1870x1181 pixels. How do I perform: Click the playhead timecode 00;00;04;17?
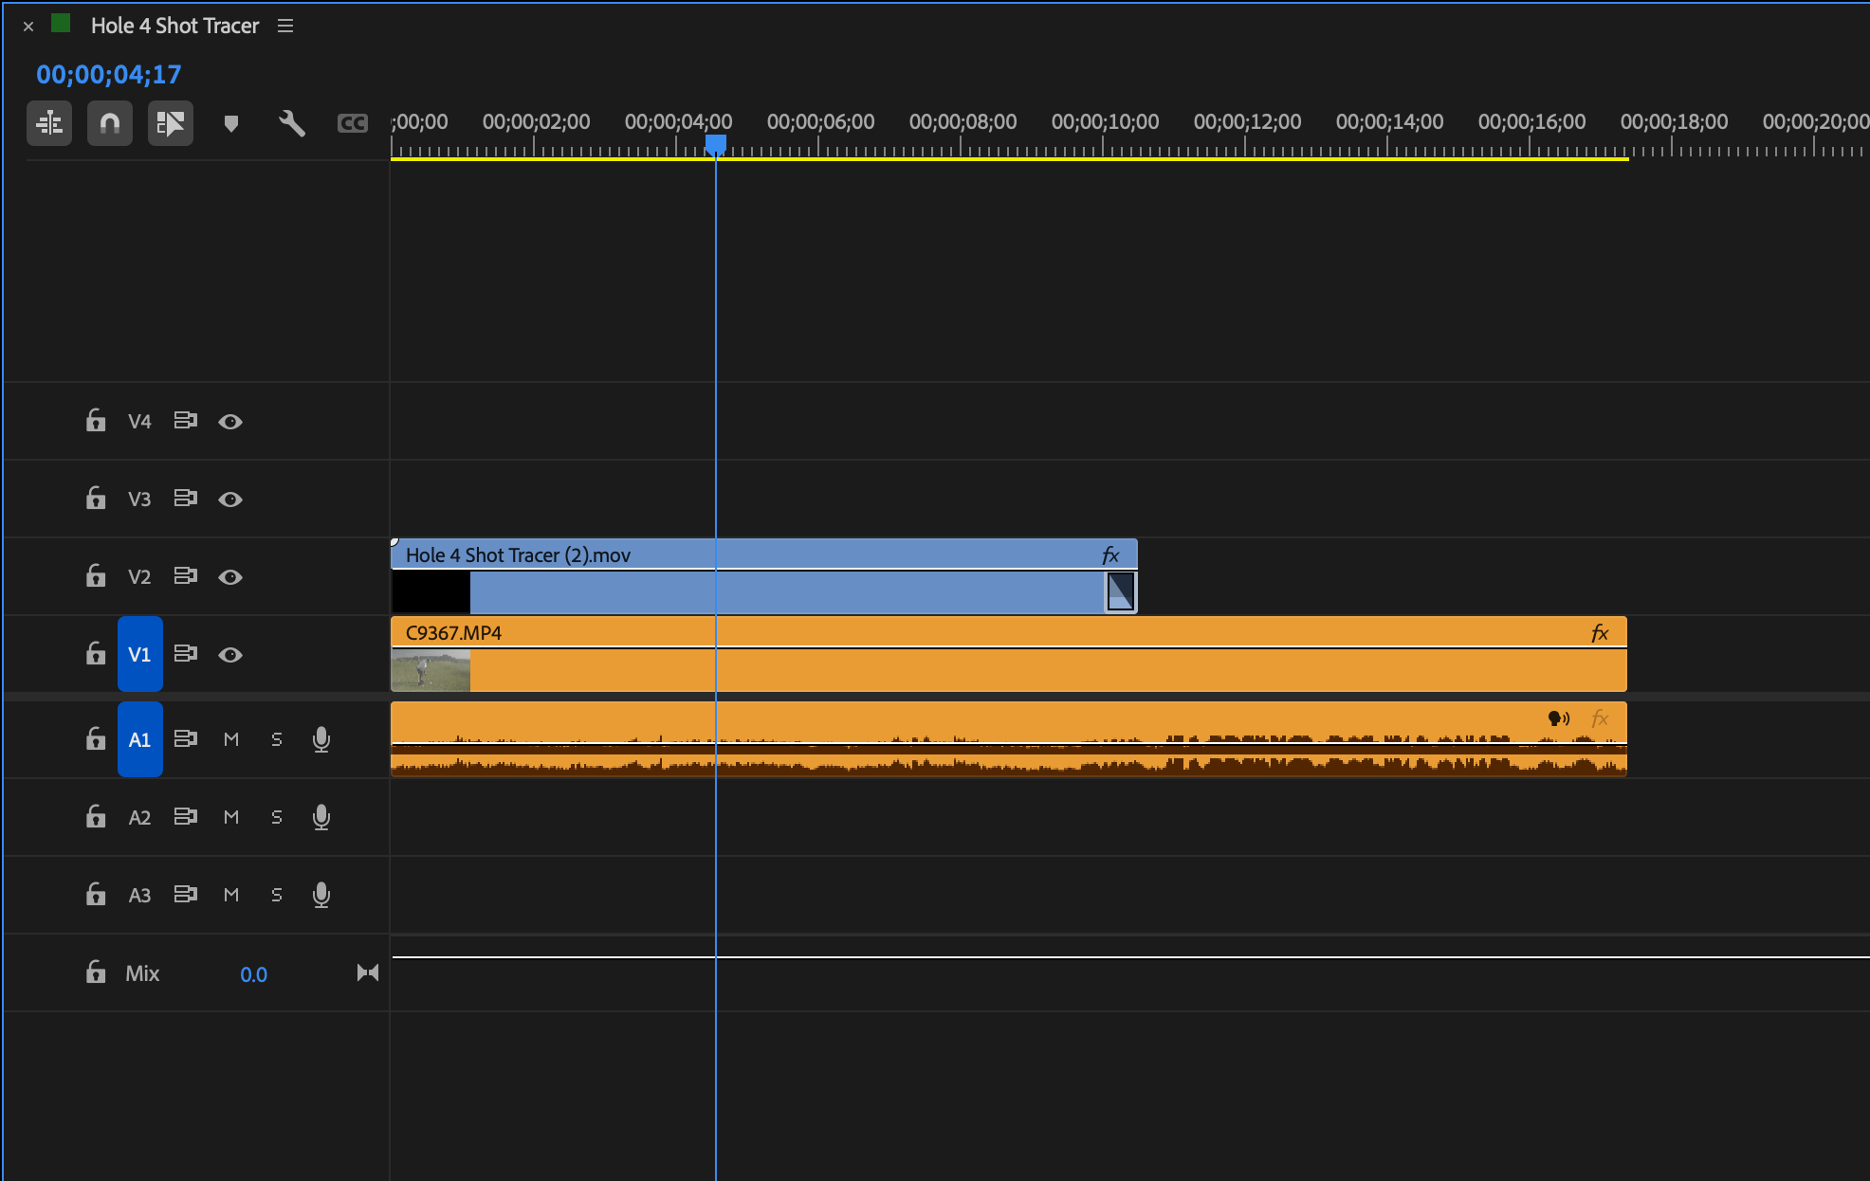108,75
